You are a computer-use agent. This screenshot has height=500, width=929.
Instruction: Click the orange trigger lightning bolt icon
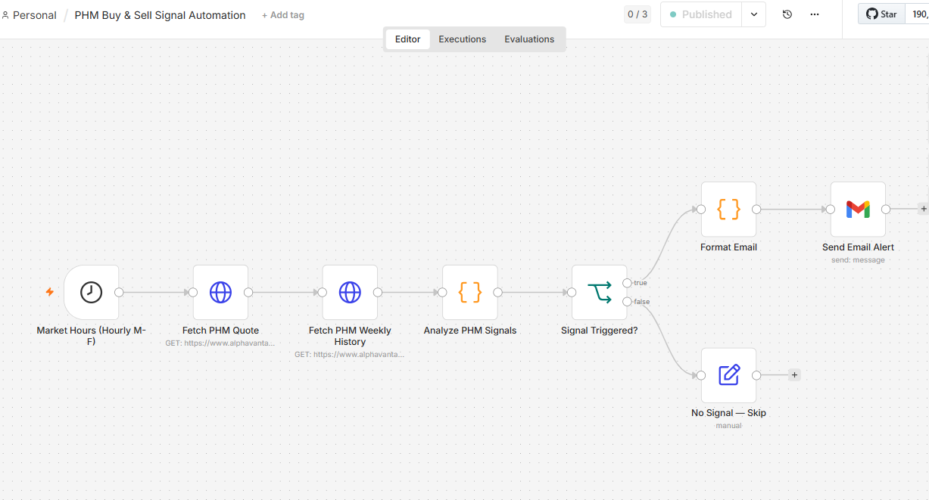pos(50,292)
